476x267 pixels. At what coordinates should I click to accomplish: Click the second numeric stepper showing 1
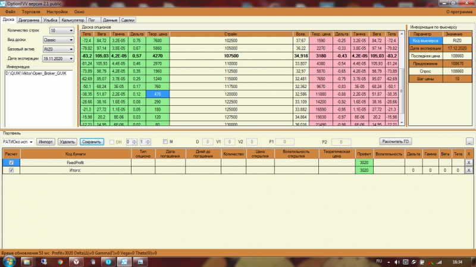(x=145, y=142)
